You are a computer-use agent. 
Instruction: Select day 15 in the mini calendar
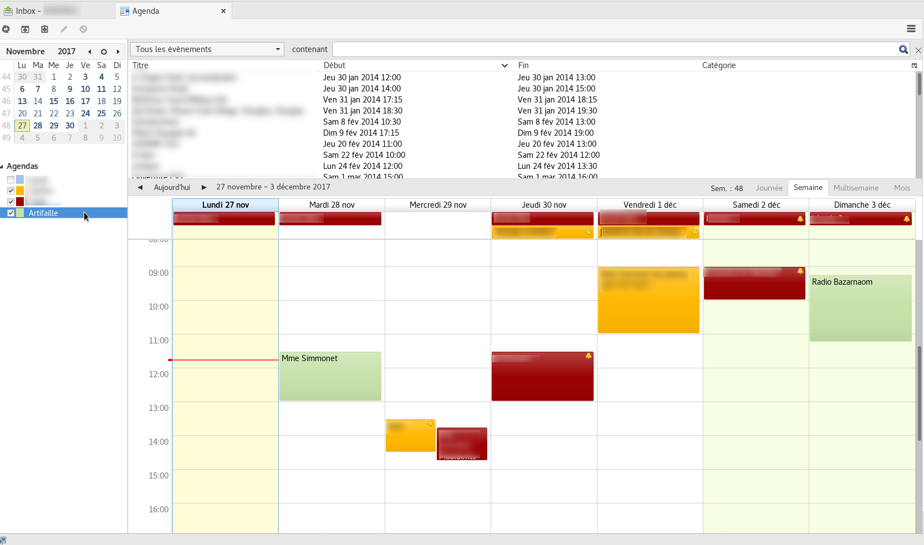click(54, 101)
